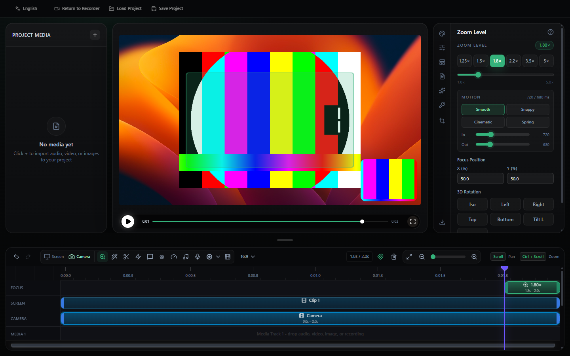Choose 3.5× zoom preset
This screenshot has width=570, height=356.
530,61
